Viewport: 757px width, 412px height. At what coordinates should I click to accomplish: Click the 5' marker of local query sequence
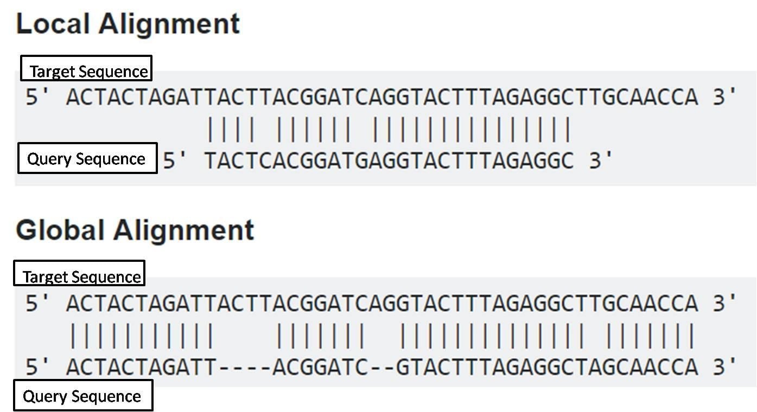[175, 160]
